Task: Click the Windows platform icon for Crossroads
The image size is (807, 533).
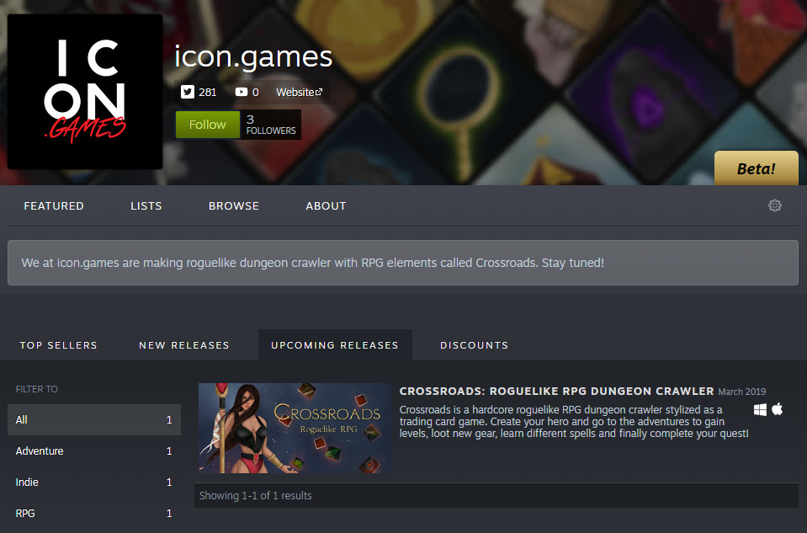Action: 760,409
